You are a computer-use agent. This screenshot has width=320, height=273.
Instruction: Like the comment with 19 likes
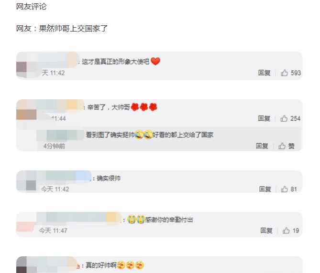286,231
